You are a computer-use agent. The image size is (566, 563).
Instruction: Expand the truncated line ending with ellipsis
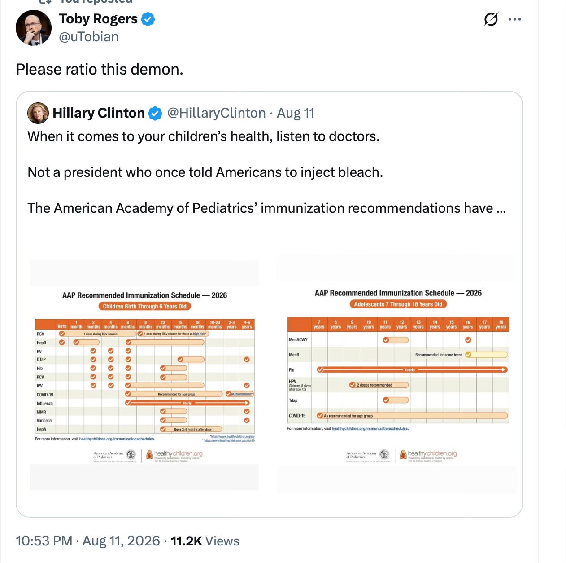(267, 208)
